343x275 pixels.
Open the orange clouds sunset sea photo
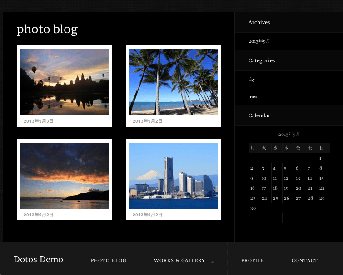65,176
